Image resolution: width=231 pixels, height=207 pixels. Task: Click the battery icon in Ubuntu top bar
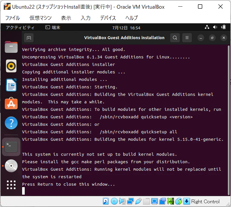(223, 27)
